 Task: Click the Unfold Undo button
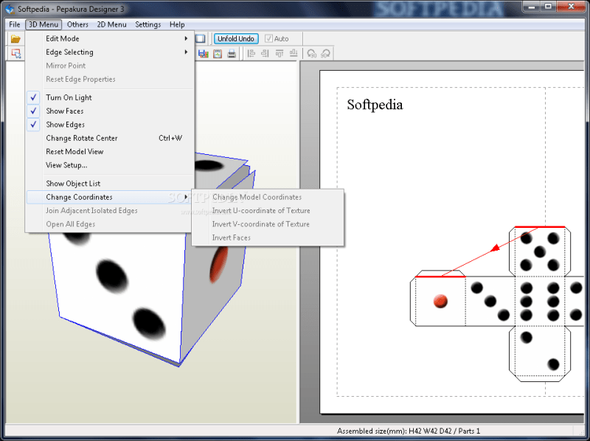236,38
